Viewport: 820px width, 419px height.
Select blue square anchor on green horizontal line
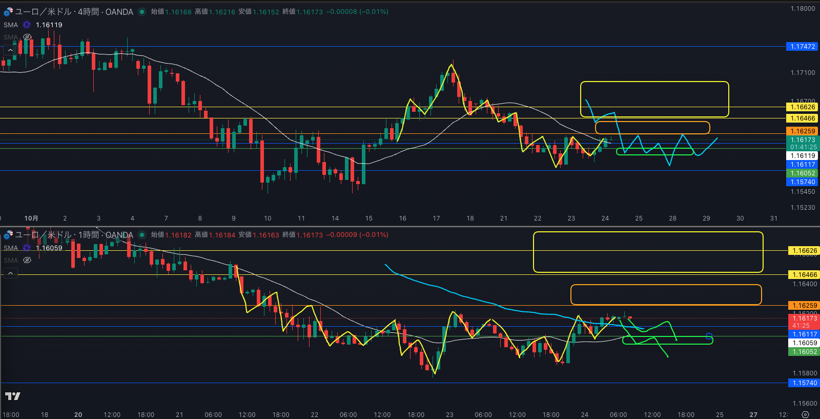click(x=709, y=337)
